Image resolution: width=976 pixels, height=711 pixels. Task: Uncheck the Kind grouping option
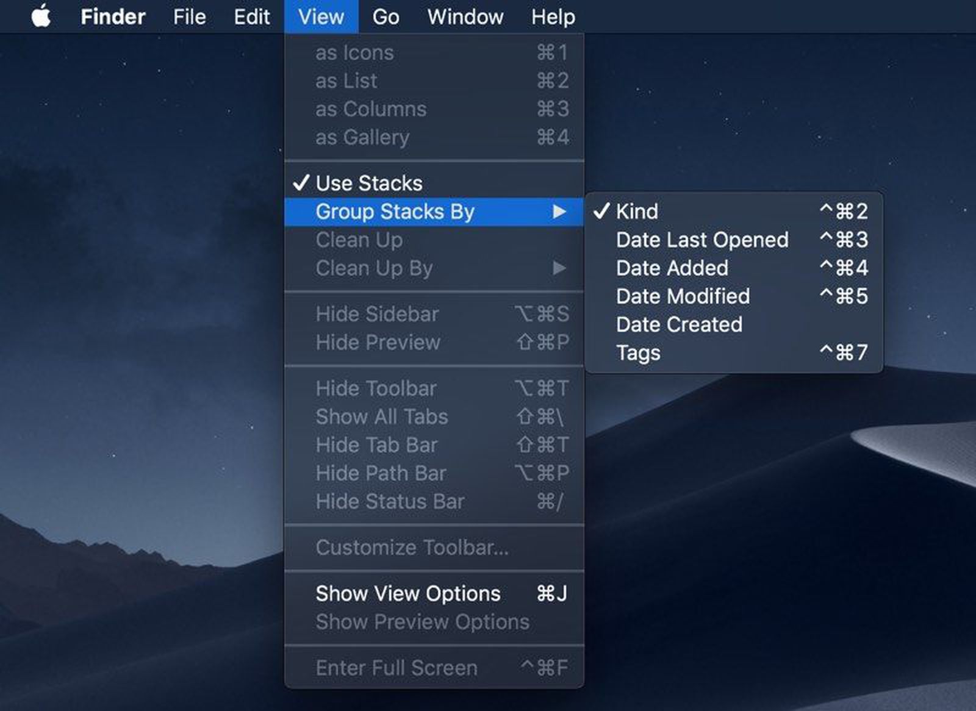click(x=637, y=211)
